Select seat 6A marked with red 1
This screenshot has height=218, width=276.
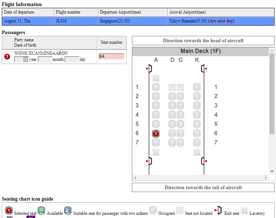pos(156,133)
